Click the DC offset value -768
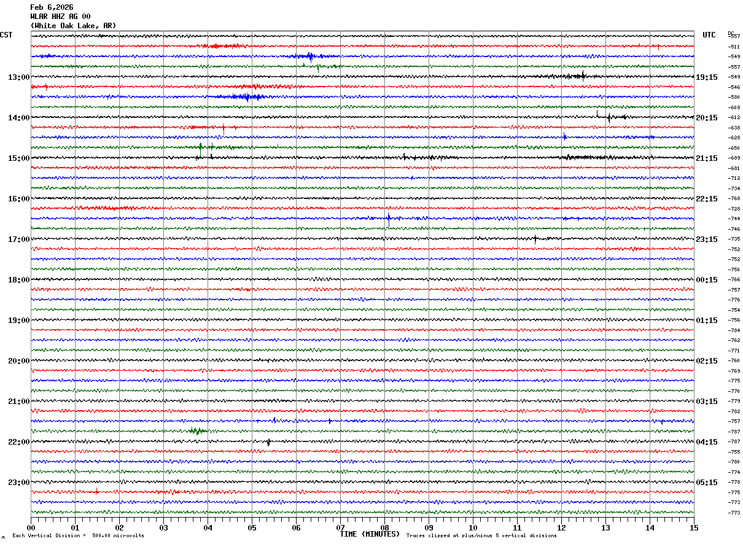Screen dimensions: 743x544 coord(734,198)
